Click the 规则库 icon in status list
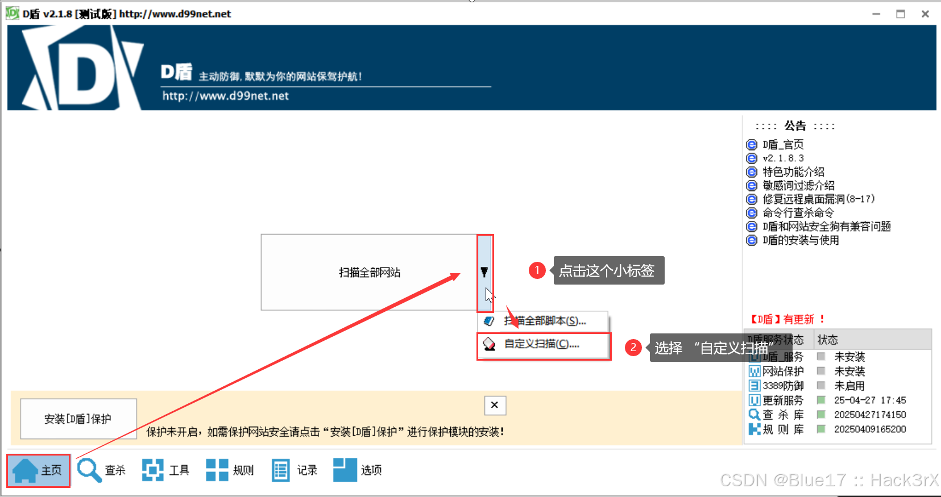The image size is (941, 497). [x=755, y=429]
